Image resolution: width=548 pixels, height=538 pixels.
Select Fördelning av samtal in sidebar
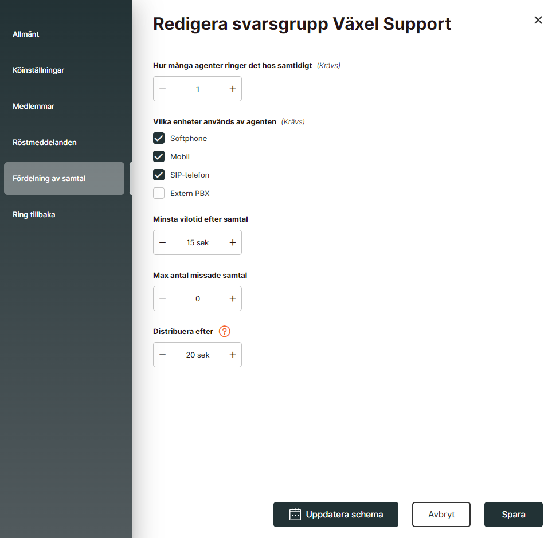click(x=64, y=179)
